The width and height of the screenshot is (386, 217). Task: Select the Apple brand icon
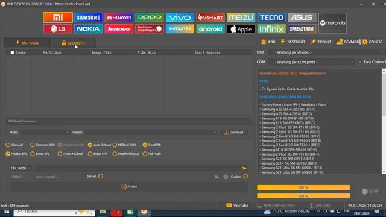coord(241,29)
